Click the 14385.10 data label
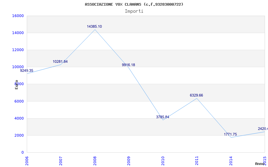Screen dimensions: 268x167 (94, 26)
